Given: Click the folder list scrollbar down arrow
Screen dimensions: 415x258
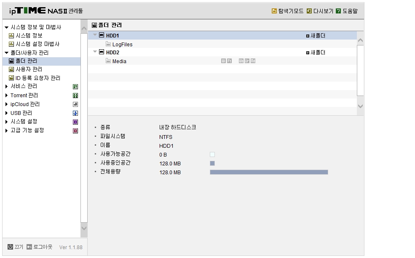Looking at the screenshot, I should coord(360,106).
